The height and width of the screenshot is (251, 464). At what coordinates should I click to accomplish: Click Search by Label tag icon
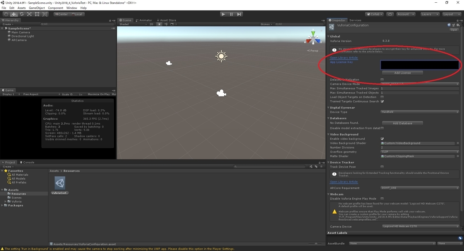(x=316, y=167)
